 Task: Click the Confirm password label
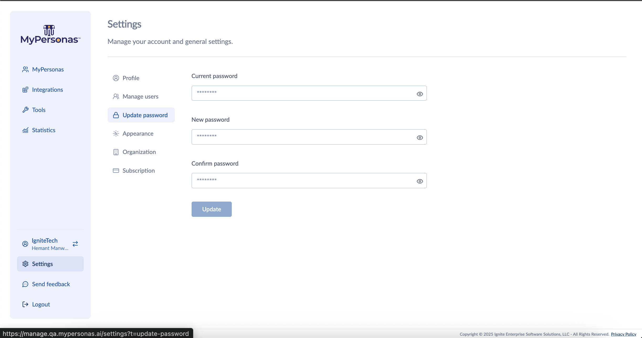tap(215, 163)
